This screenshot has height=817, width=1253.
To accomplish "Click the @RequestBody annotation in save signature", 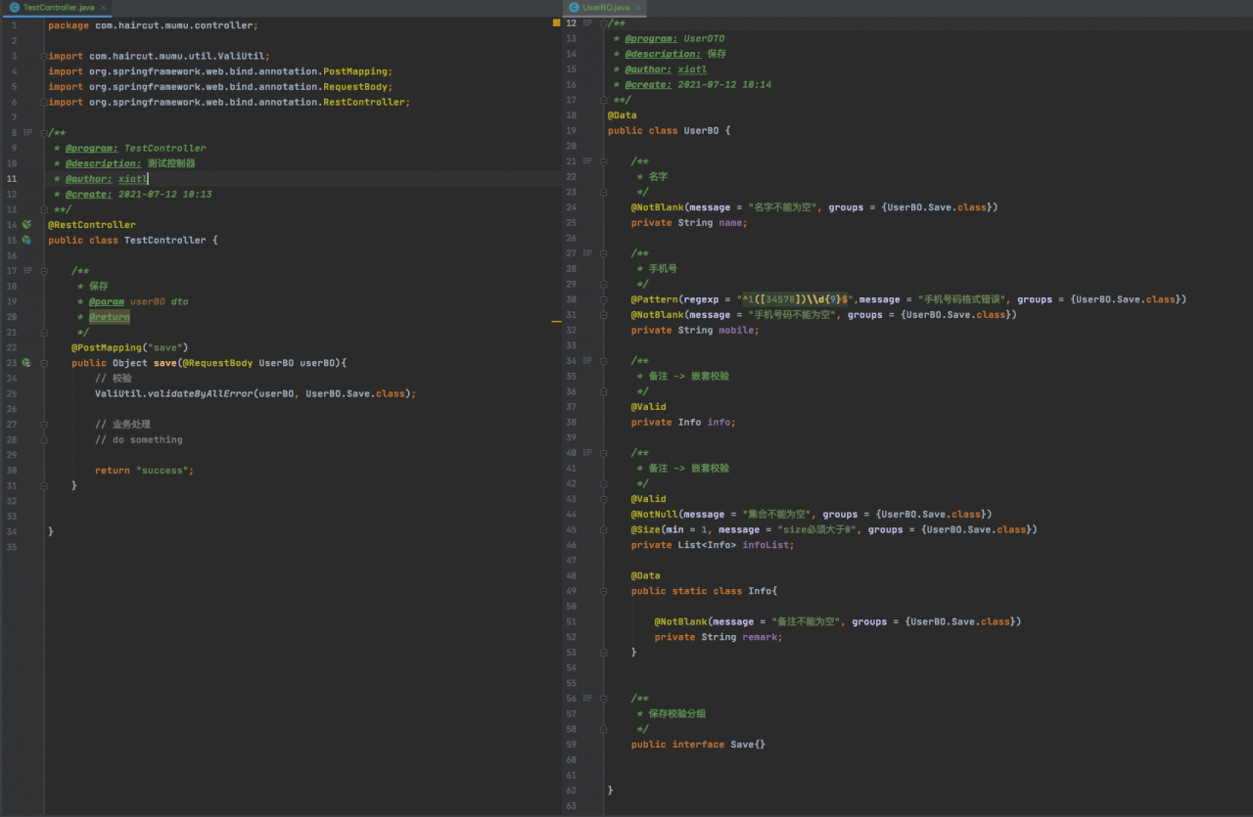I will pos(217,363).
